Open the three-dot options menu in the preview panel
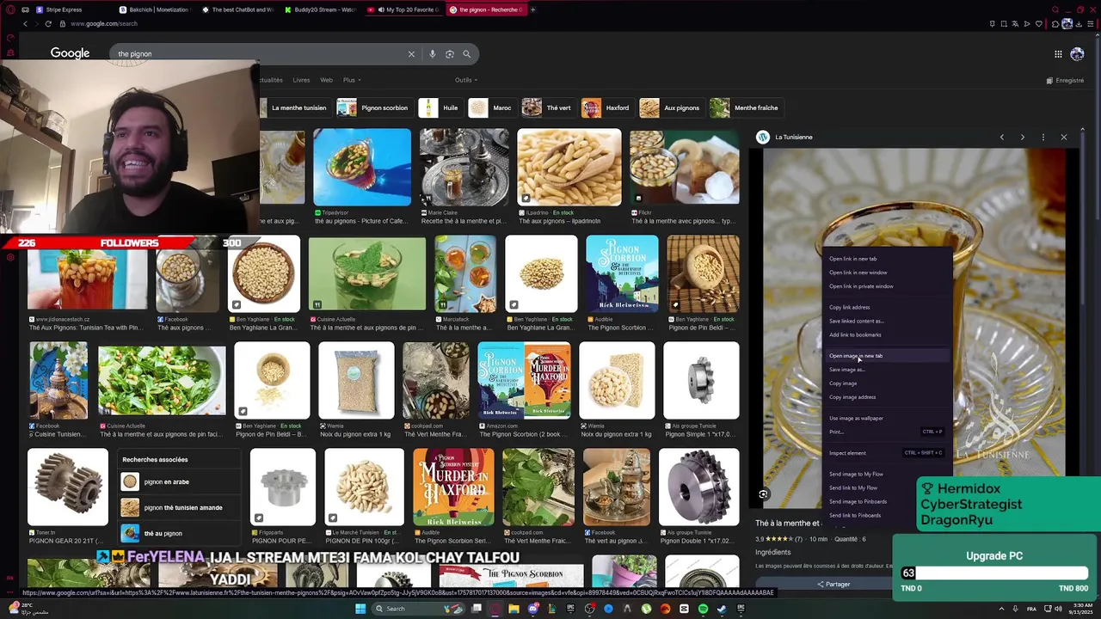 1043,137
